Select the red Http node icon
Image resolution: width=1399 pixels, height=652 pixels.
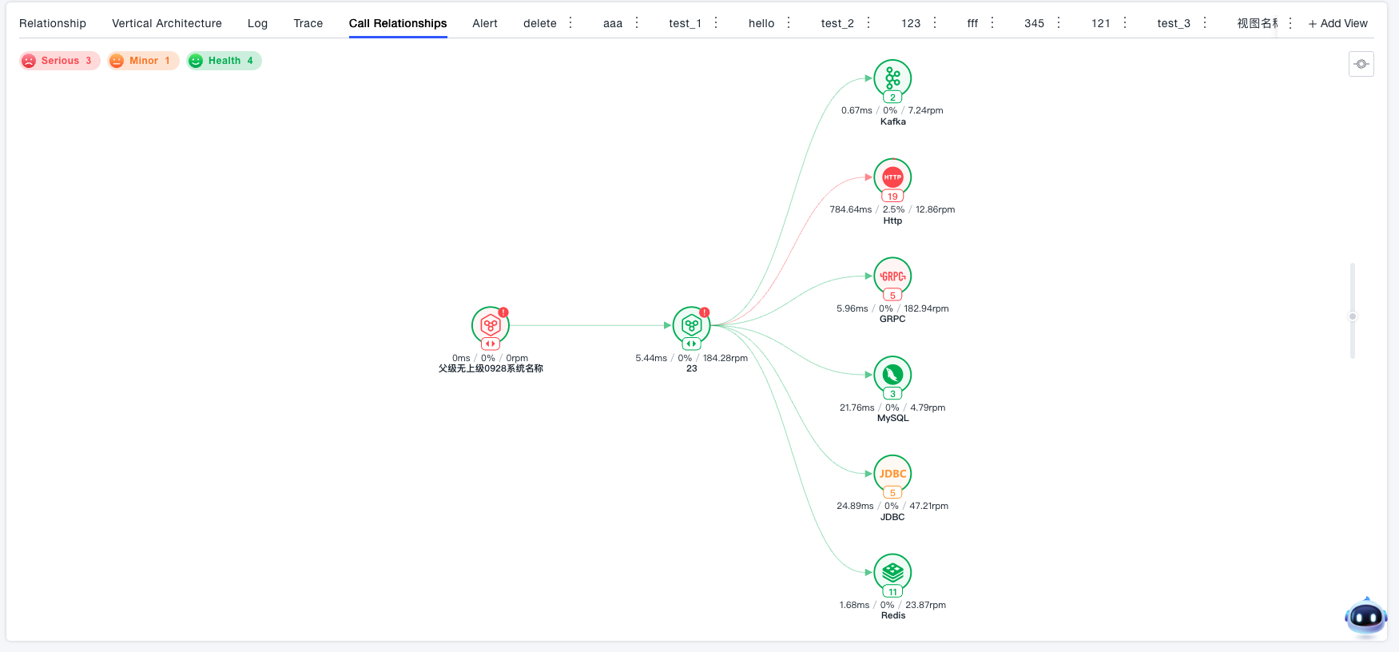click(892, 177)
